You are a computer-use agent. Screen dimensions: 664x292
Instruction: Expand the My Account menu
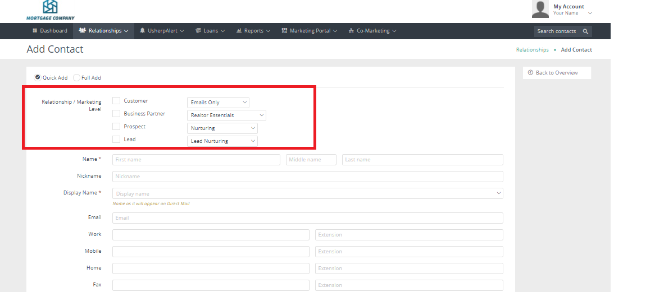tap(572, 10)
